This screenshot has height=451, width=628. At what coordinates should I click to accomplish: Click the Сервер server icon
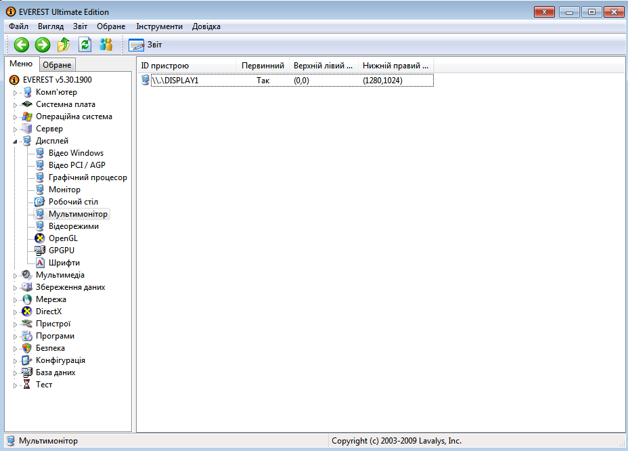[x=27, y=129]
